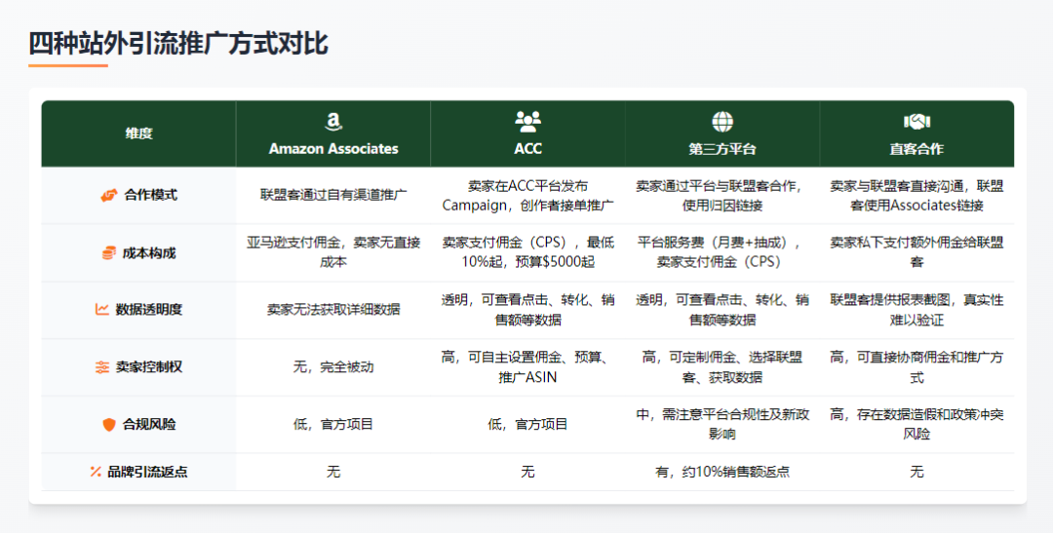Click the handshake icon above 直客合作
Screen dimensions: 1053x533
tap(916, 122)
